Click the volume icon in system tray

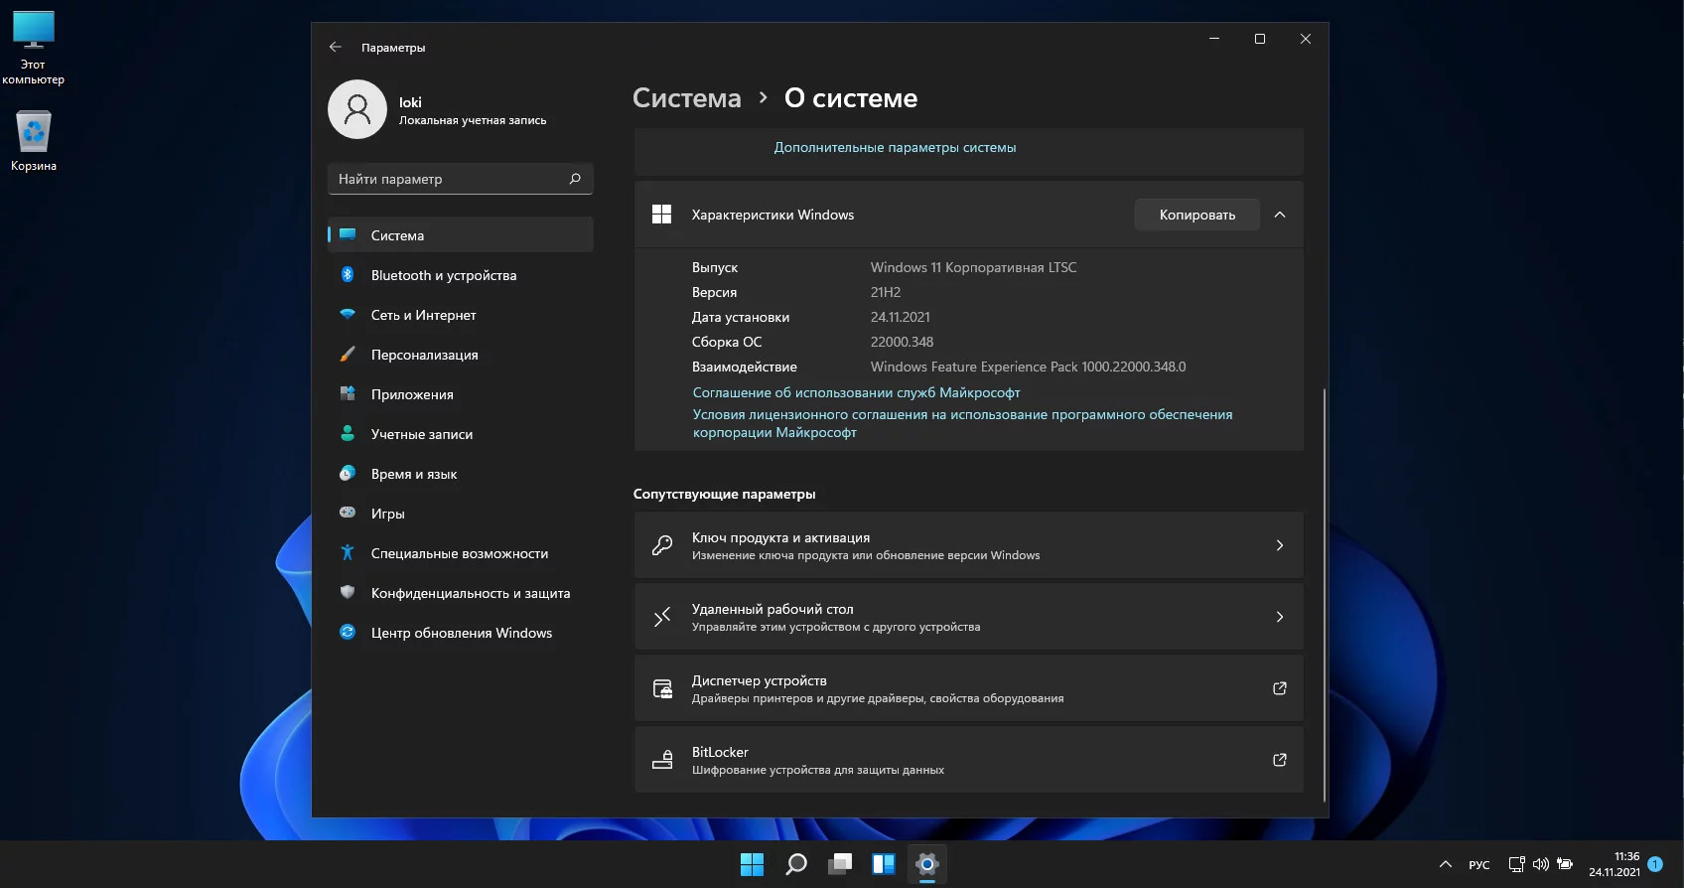coord(1540,864)
